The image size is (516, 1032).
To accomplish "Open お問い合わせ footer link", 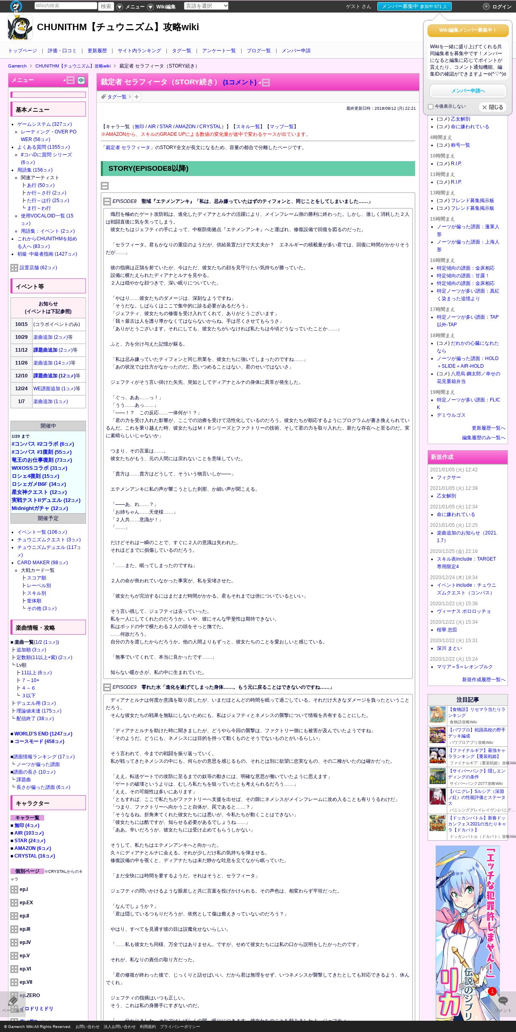I will 87,1027.
